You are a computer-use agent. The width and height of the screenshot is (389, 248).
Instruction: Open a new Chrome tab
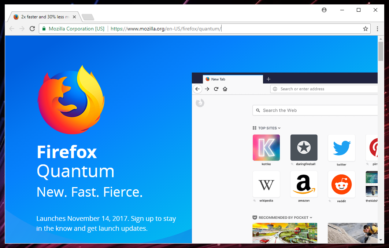pos(88,17)
